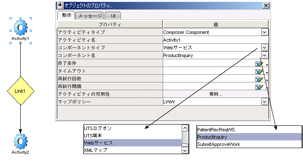Open expression editor for タイムアウト
This screenshot has width=303, height=167.
pos(259,72)
